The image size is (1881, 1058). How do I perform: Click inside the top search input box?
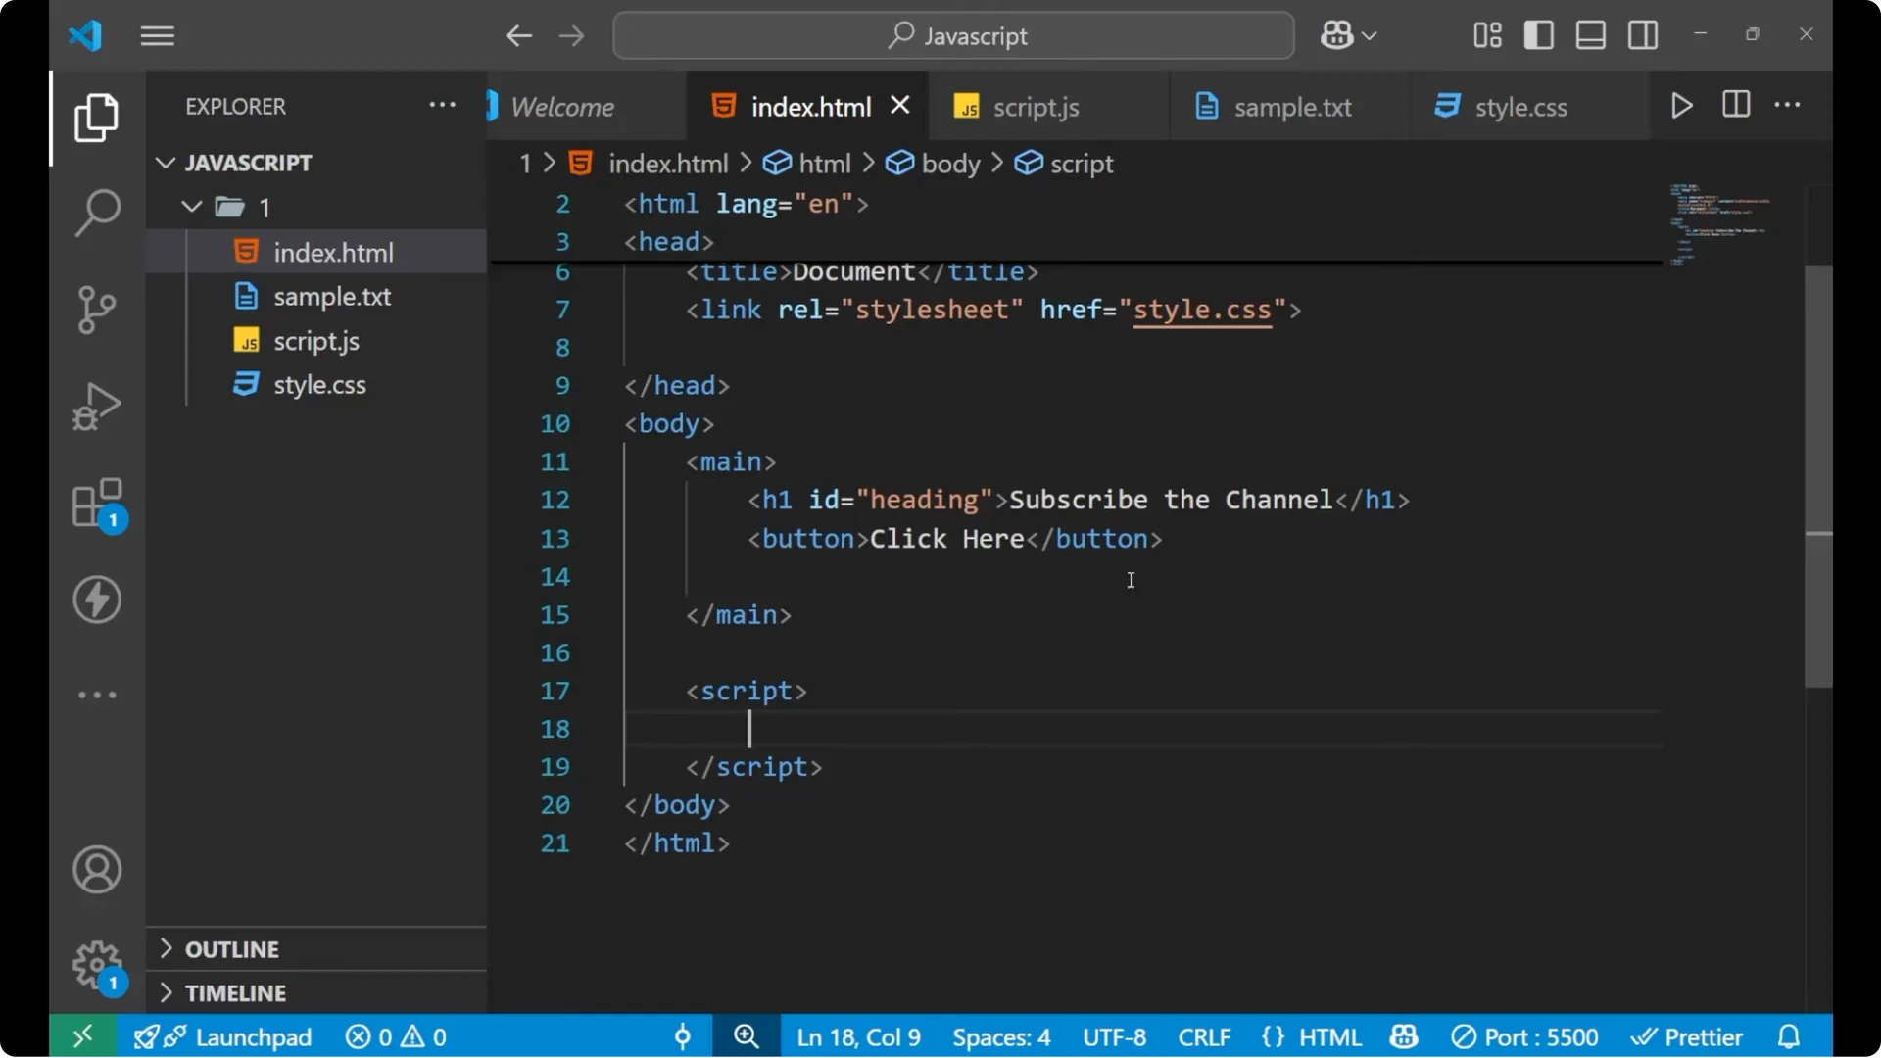(x=952, y=35)
